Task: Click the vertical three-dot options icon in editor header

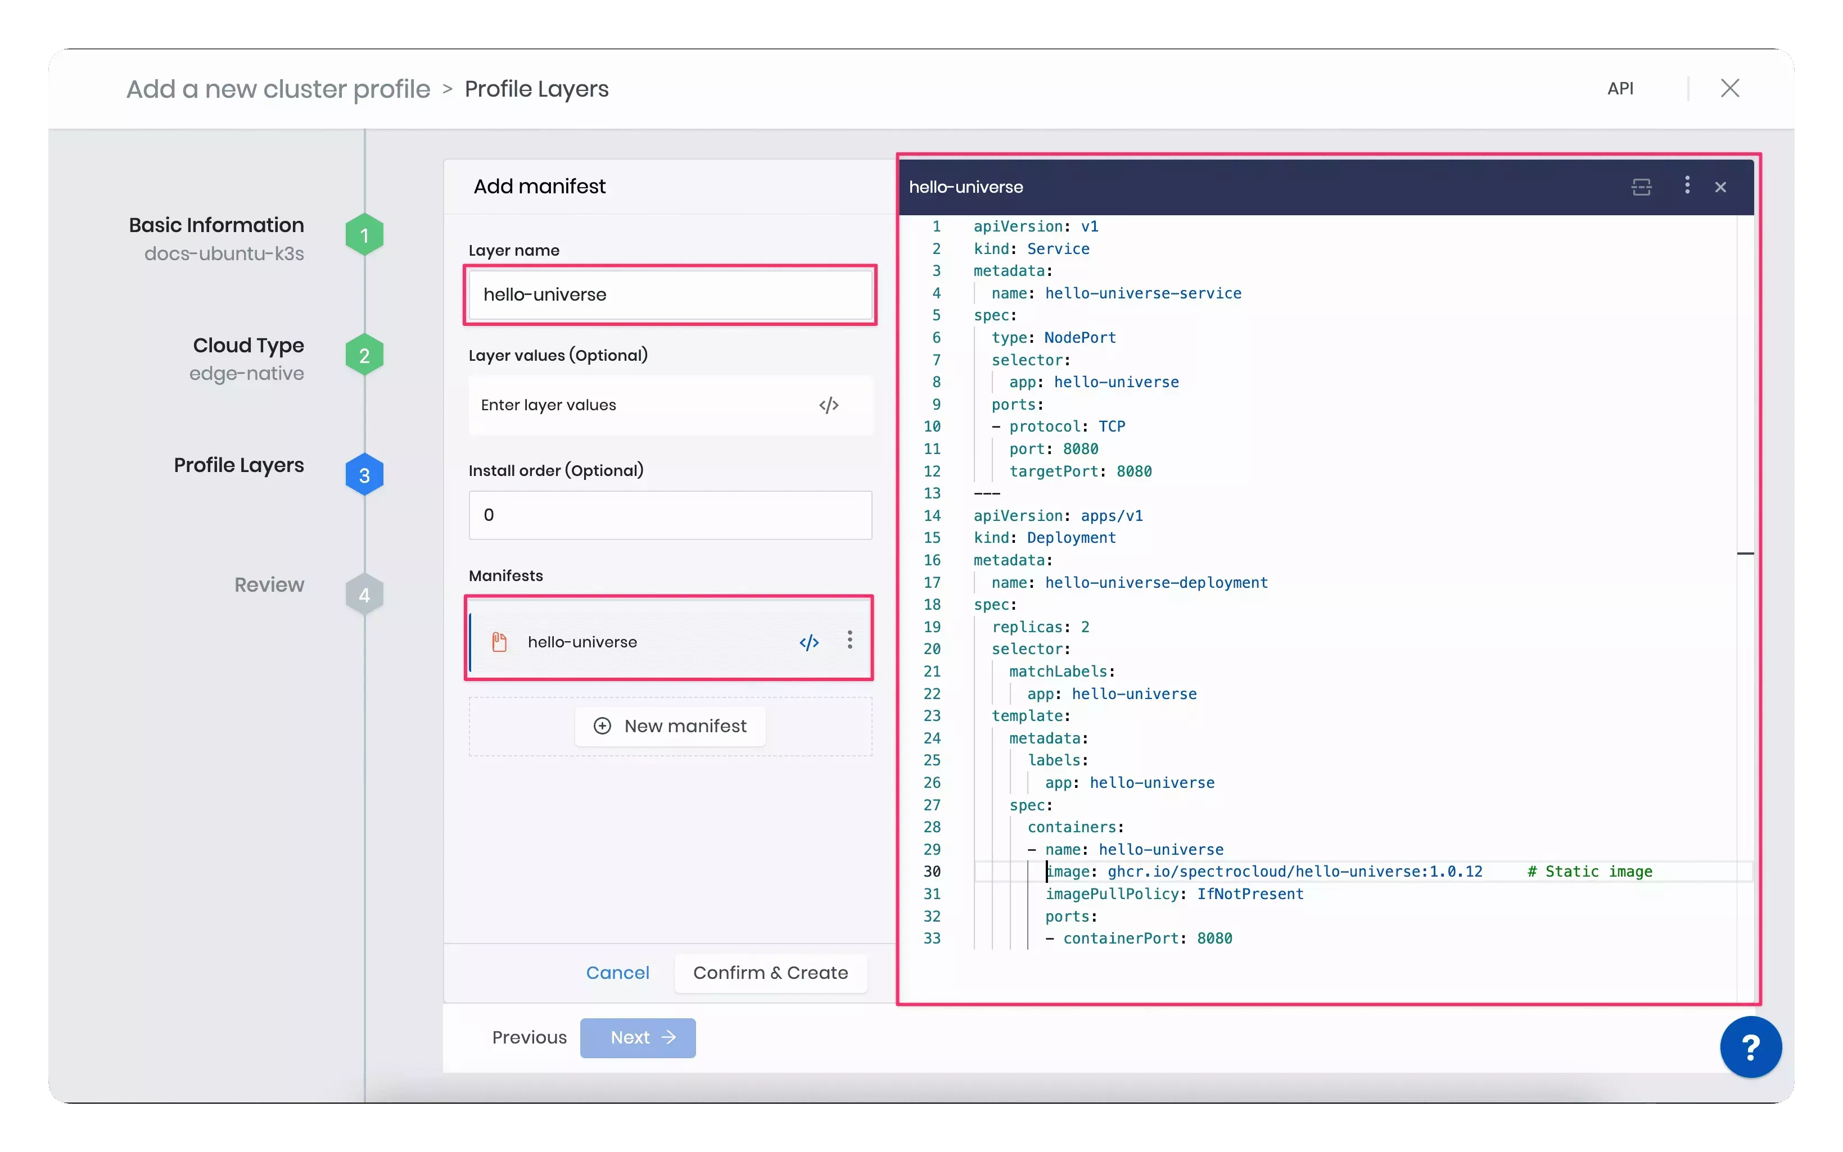Action: 1688,186
